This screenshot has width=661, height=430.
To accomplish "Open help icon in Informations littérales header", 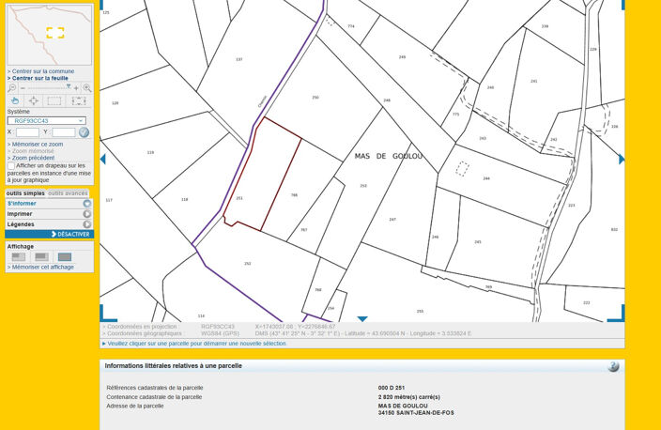I will 613,366.
